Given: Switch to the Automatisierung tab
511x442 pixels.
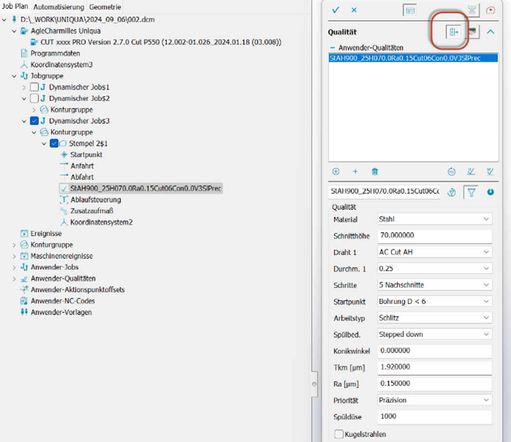Looking at the screenshot, I should click(x=59, y=7).
